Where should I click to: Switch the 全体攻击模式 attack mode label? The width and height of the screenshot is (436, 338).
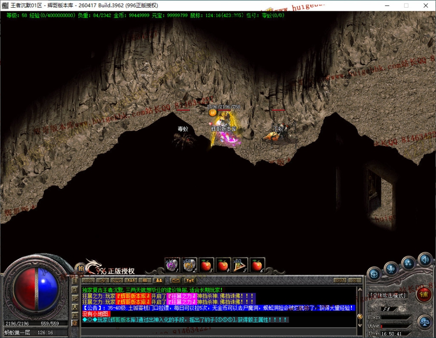tap(388, 295)
